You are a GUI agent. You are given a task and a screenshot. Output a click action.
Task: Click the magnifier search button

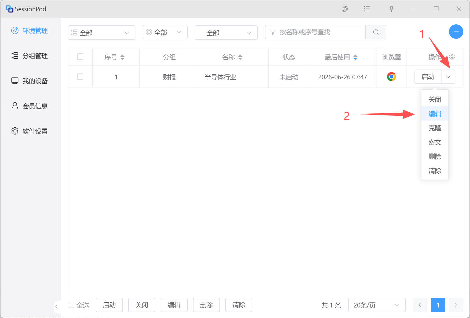coord(376,32)
